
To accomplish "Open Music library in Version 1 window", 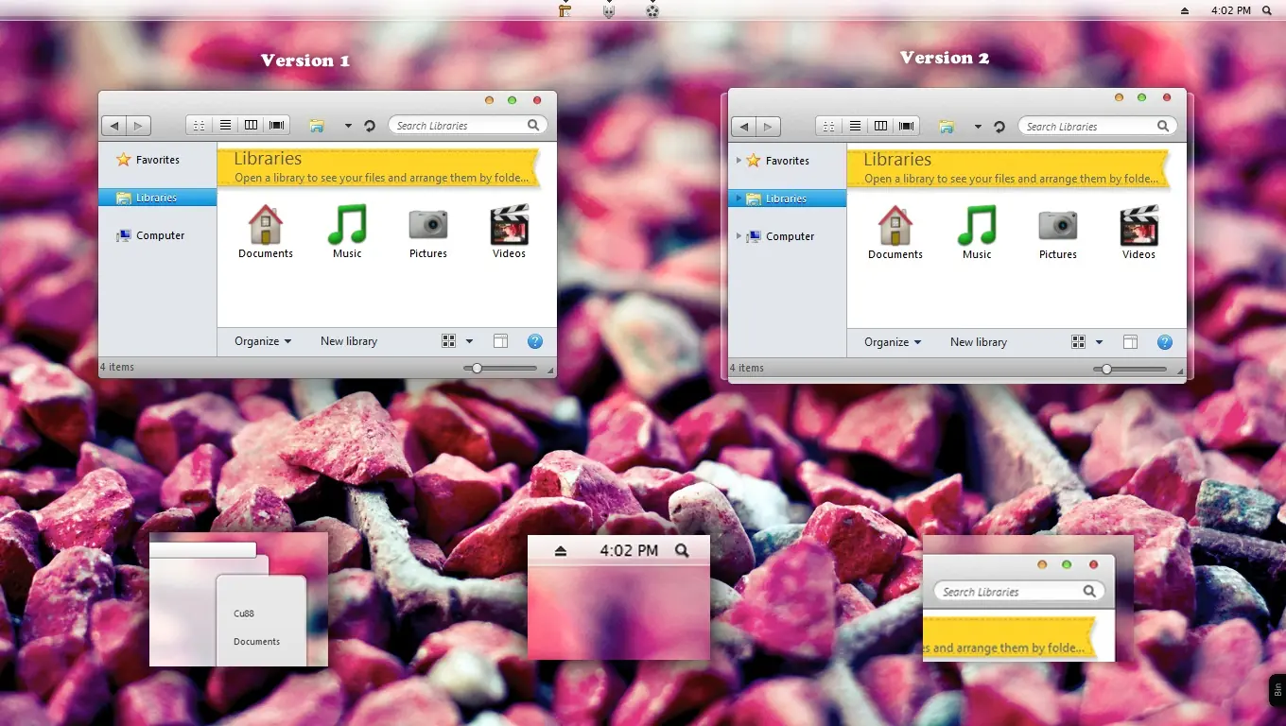I will tap(347, 233).
